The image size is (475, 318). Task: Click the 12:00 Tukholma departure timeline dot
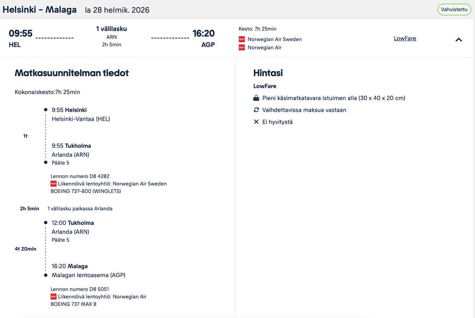click(46, 223)
